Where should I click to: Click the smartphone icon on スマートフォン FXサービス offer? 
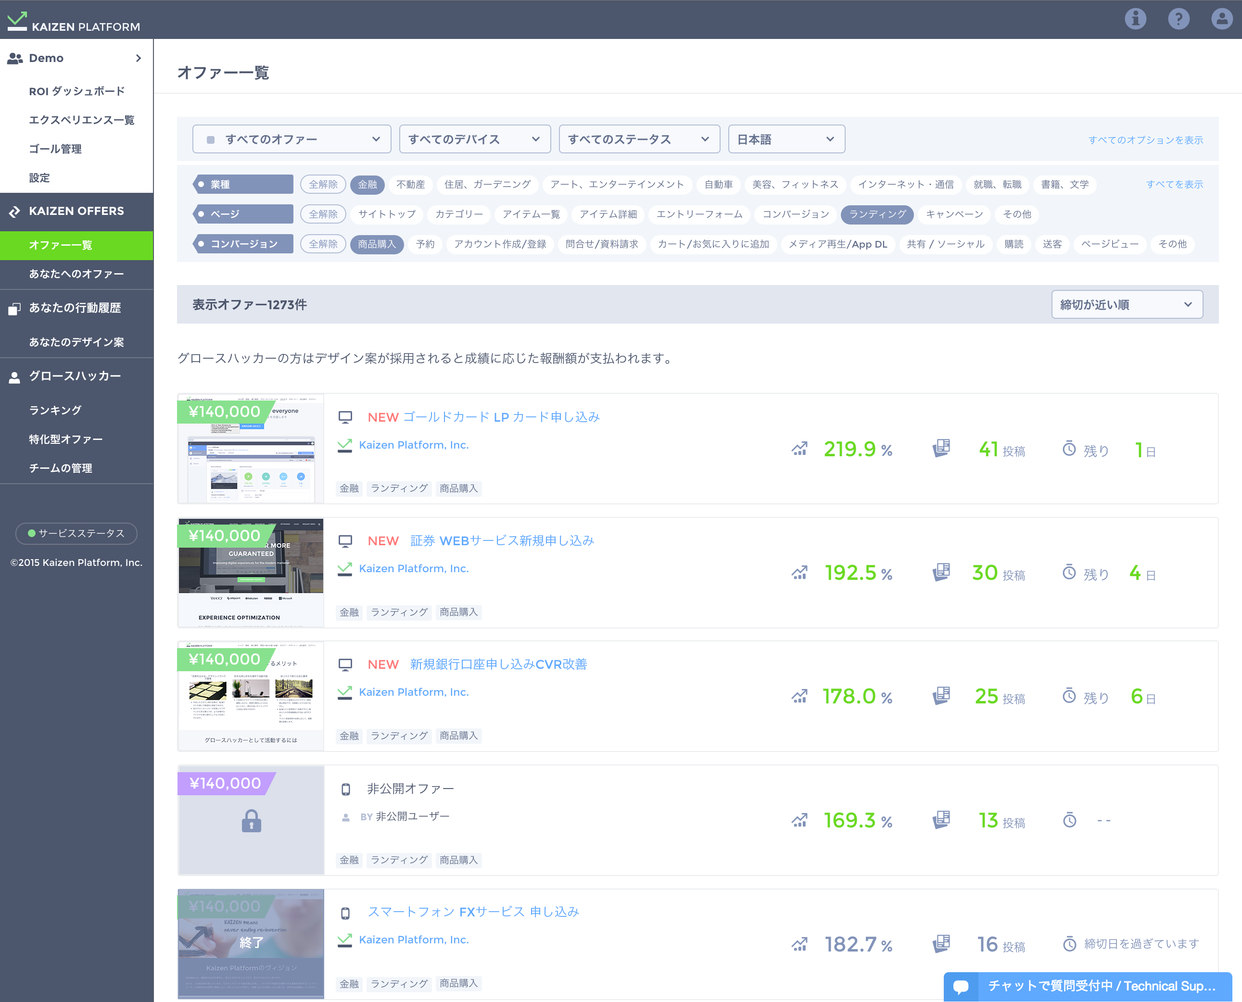[345, 913]
